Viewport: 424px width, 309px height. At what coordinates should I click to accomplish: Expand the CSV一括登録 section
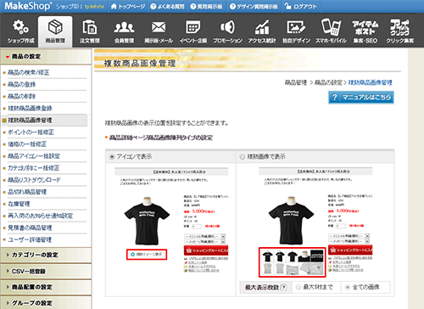coord(46,271)
